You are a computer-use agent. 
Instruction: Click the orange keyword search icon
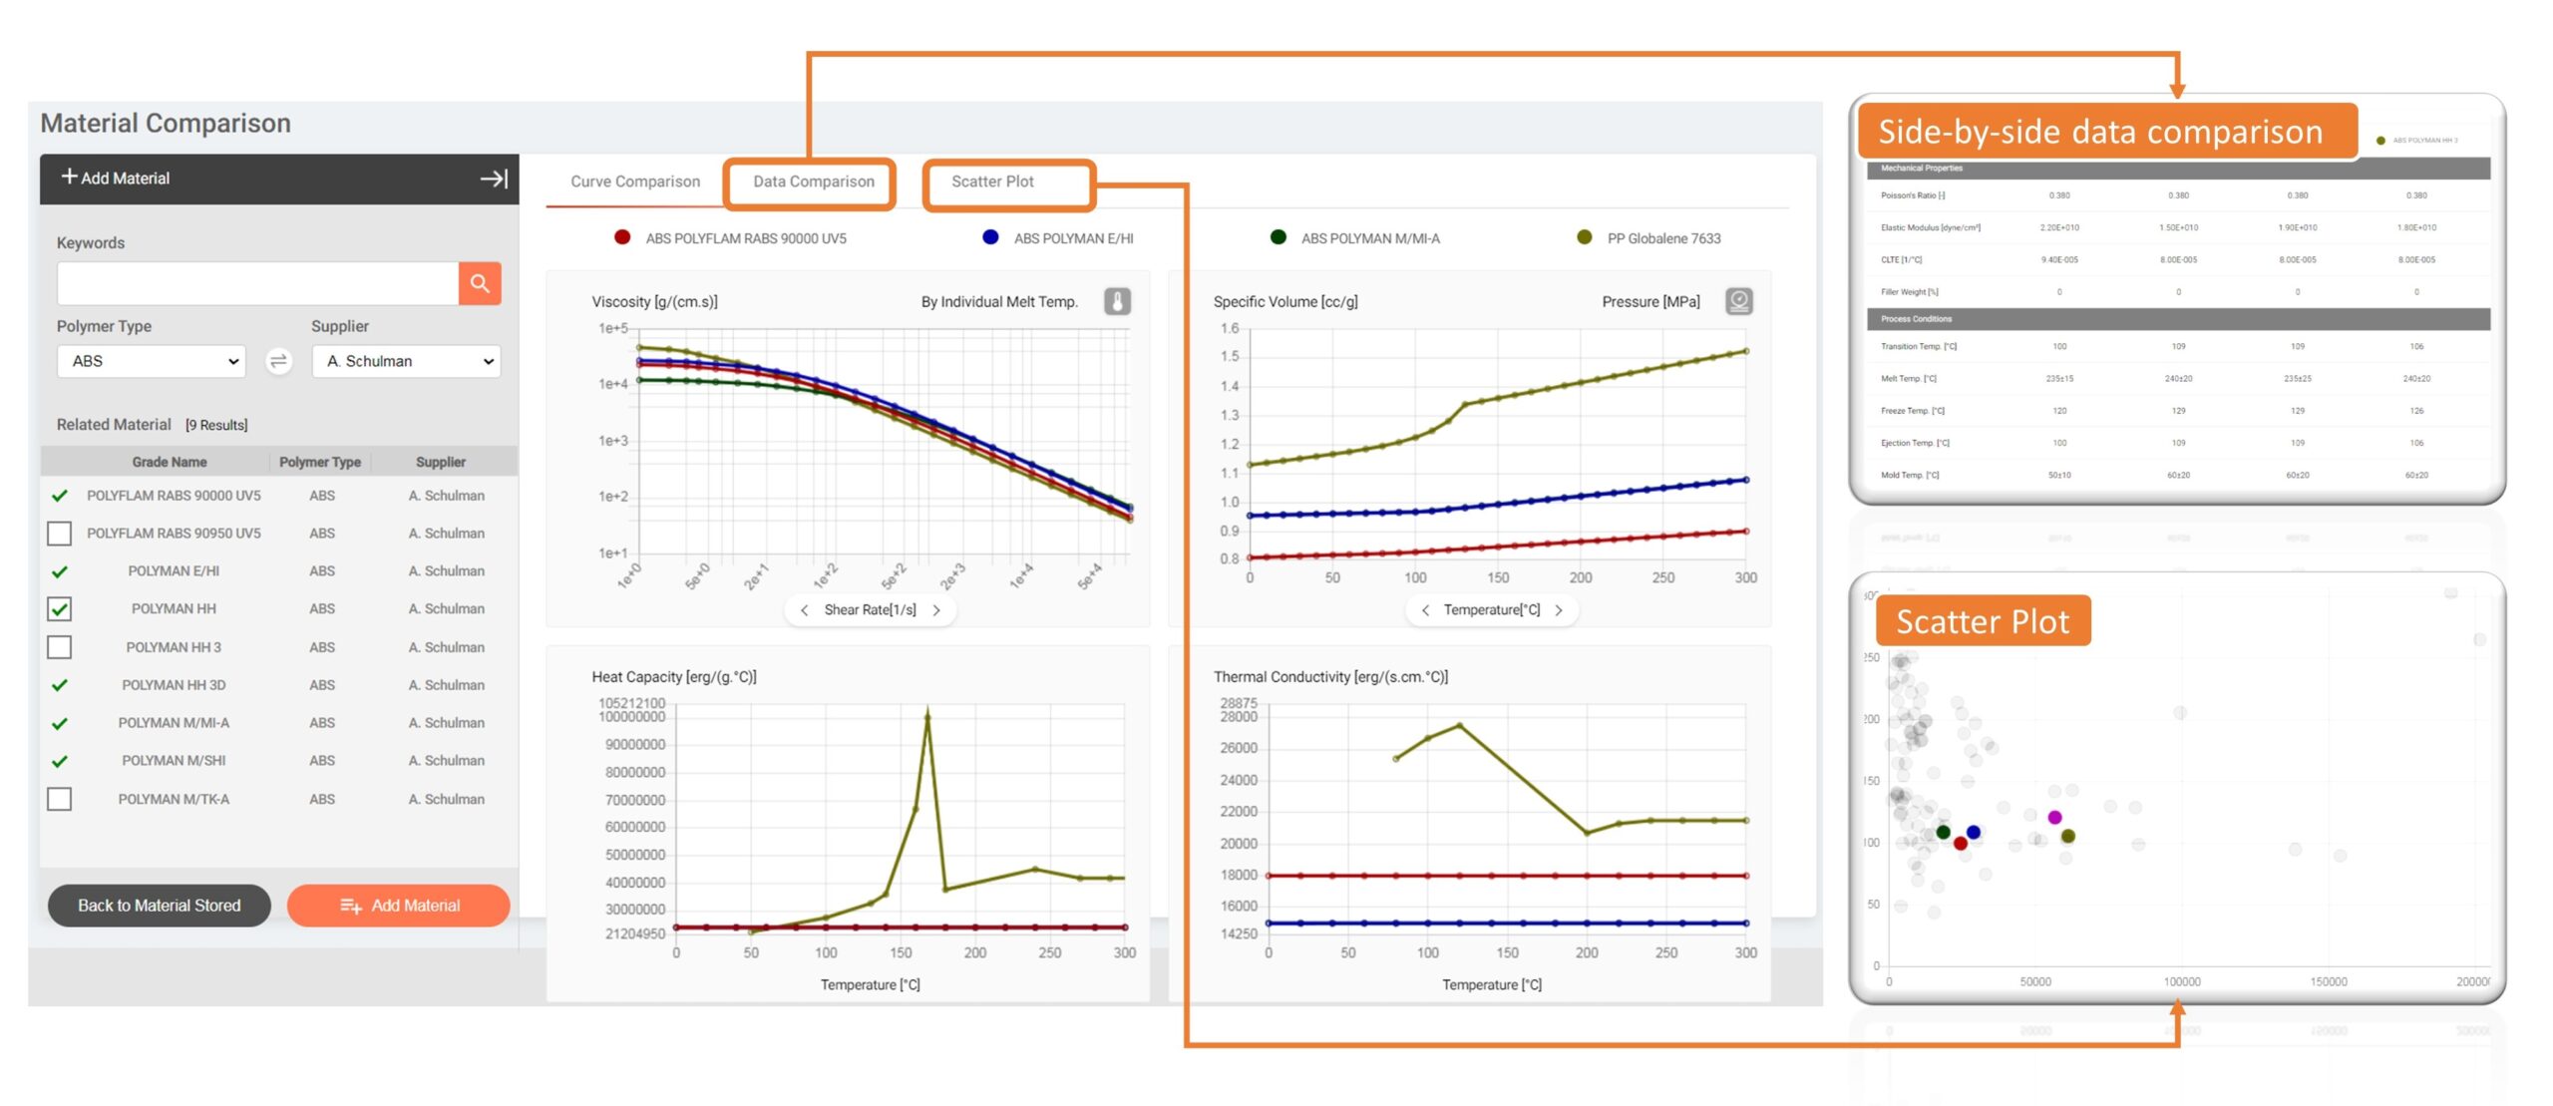click(x=480, y=283)
